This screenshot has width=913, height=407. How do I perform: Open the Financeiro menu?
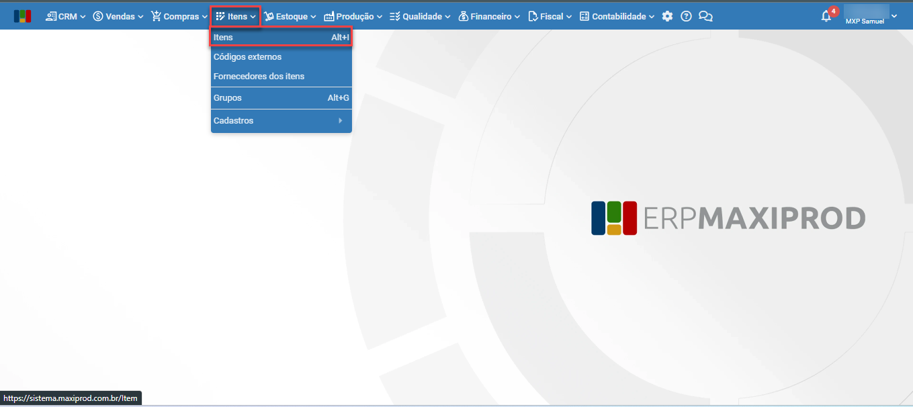point(490,16)
